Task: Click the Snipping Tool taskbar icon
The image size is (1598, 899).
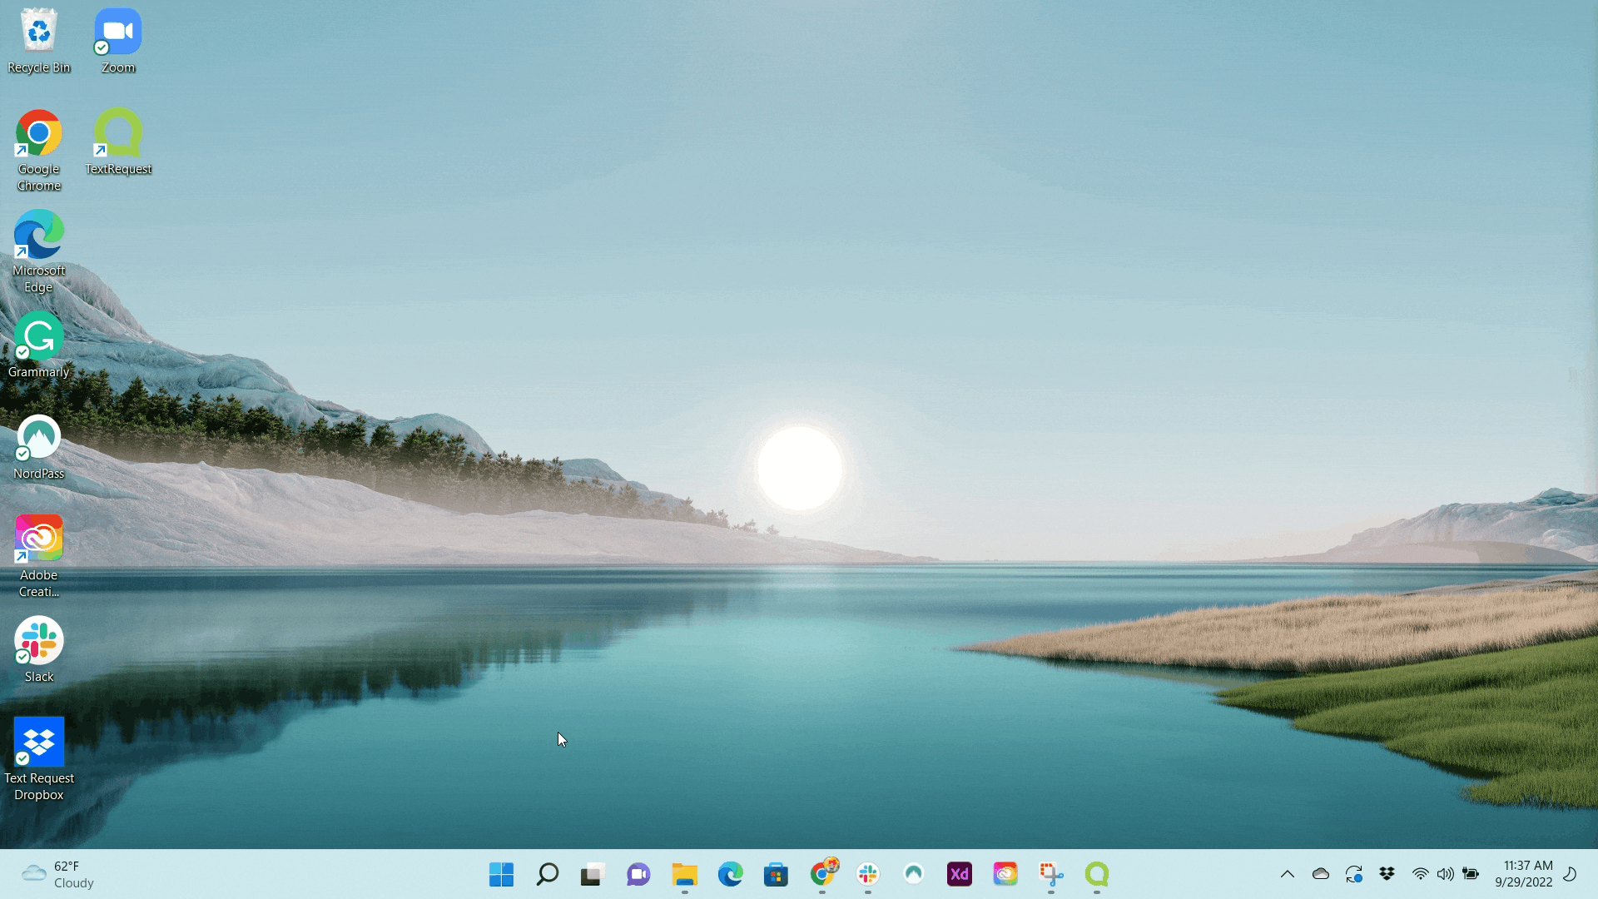Action: click(1051, 874)
